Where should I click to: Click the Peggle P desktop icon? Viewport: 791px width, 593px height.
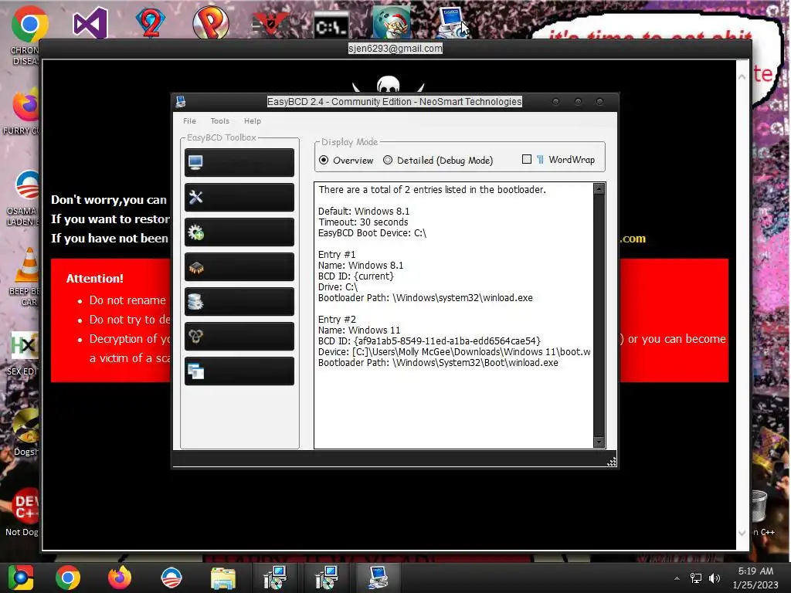pos(210,23)
